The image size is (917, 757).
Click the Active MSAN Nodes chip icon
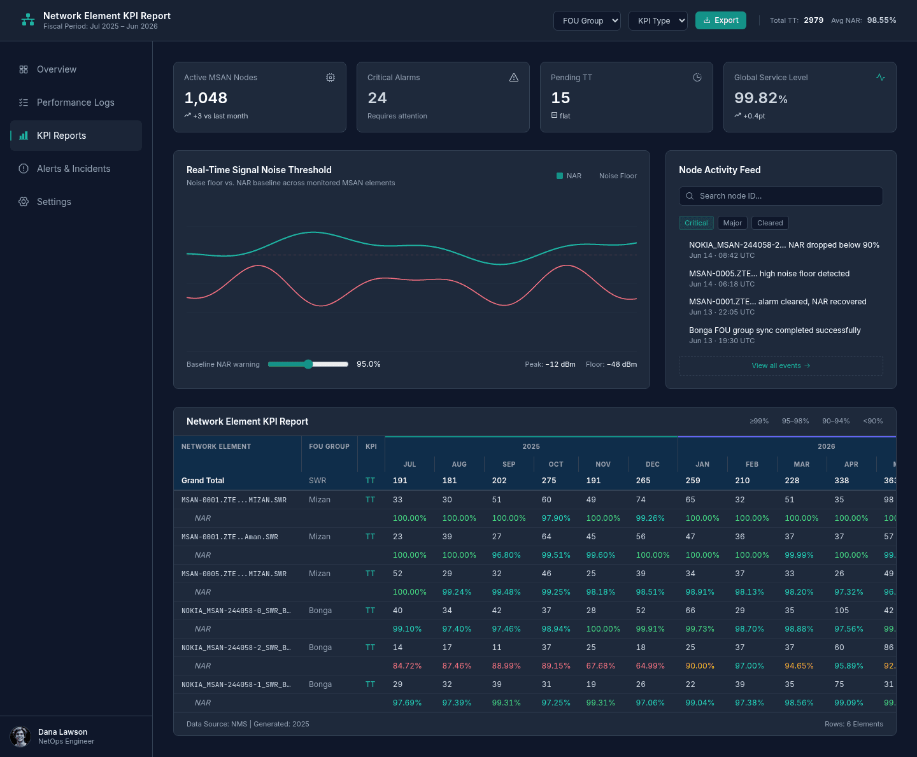click(331, 78)
